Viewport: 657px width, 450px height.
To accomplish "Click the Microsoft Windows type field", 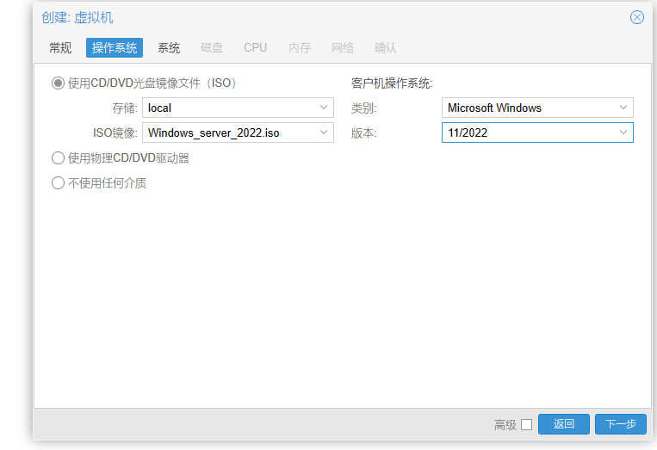I will [x=537, y=108].
